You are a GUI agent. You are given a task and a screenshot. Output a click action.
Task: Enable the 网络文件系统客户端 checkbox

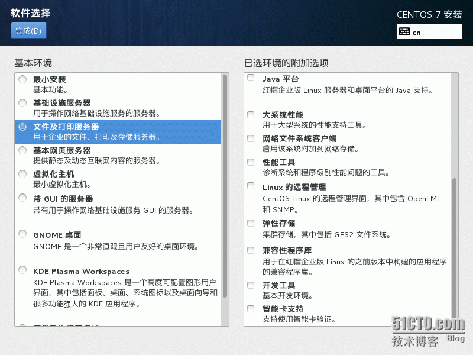(251, 138)
